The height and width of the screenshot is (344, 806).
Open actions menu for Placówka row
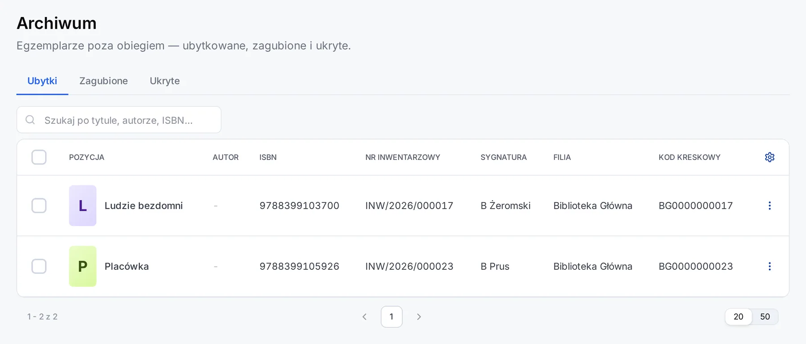coord(770,266)
